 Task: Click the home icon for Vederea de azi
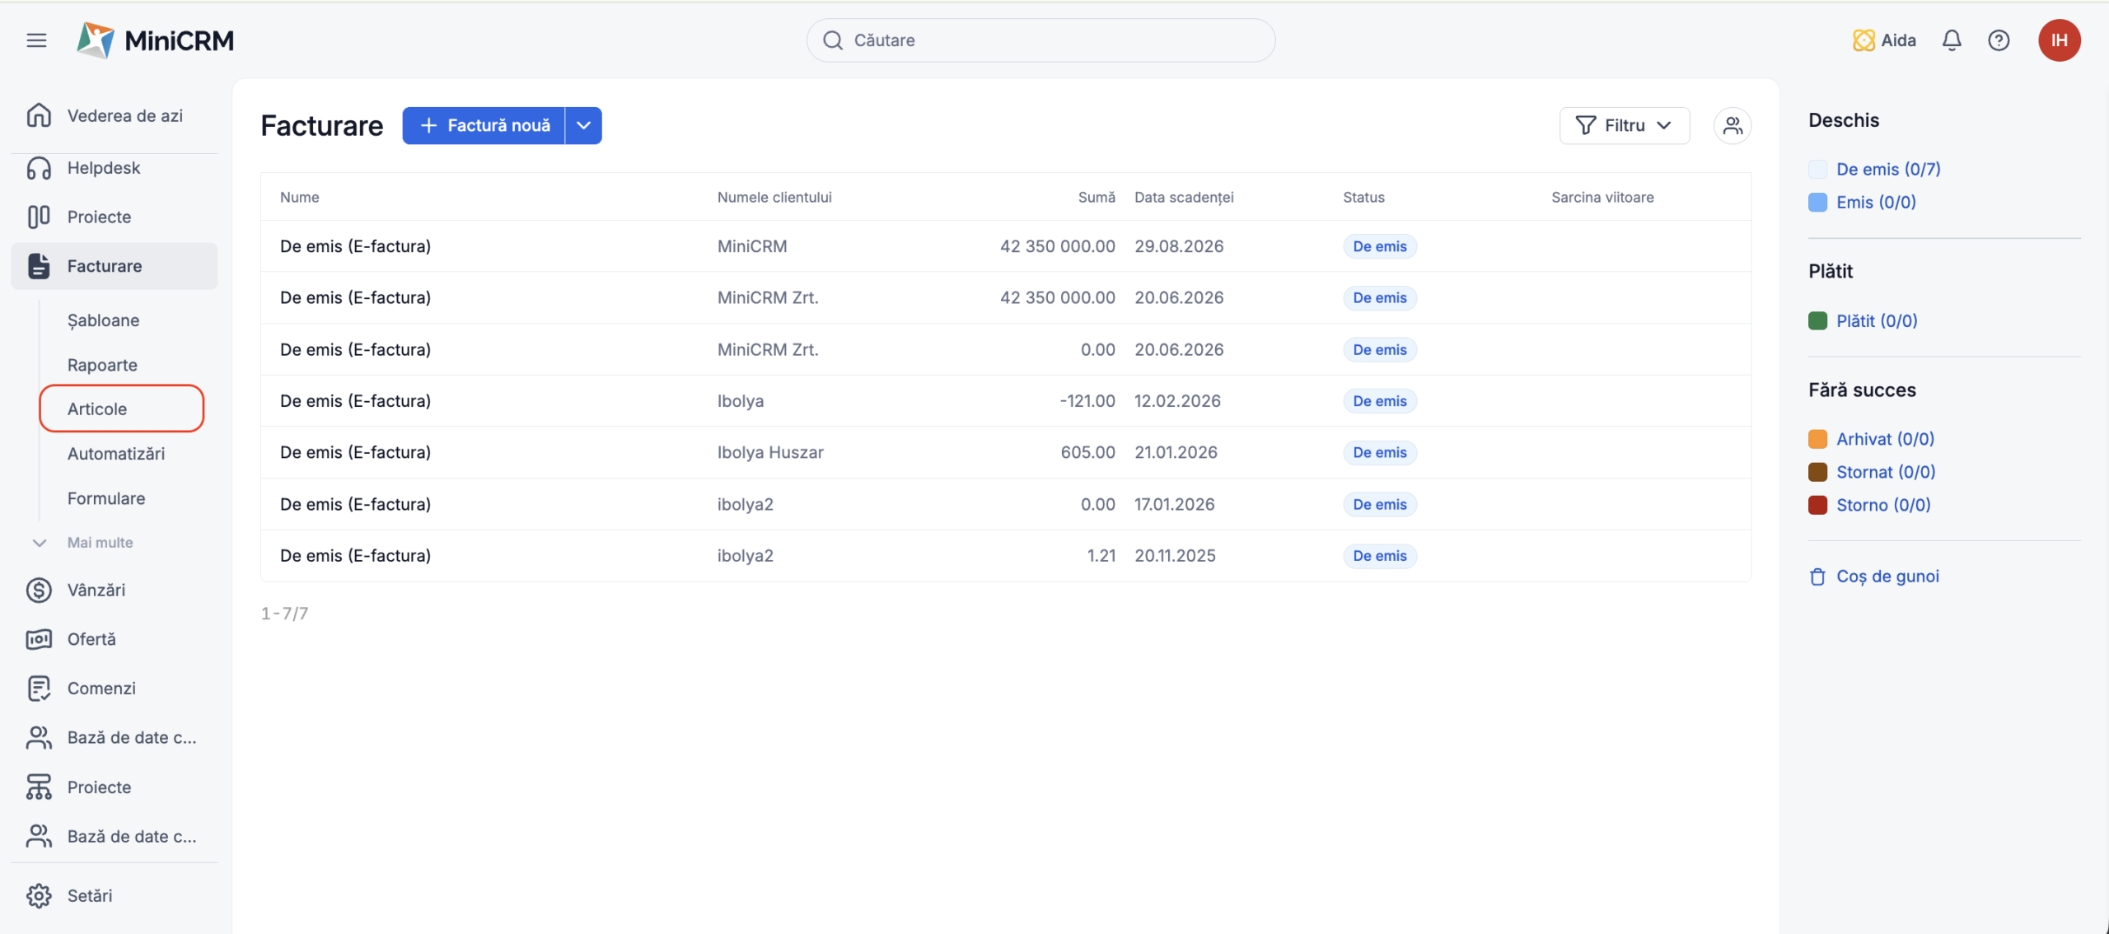[x=39, y=115]
